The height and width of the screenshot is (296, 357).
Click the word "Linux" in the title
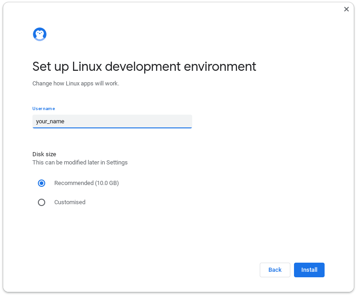(87, 67)
